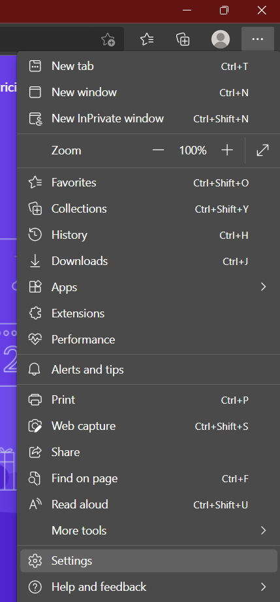Click the Ctrl+J shortcut text

(236, 262)
